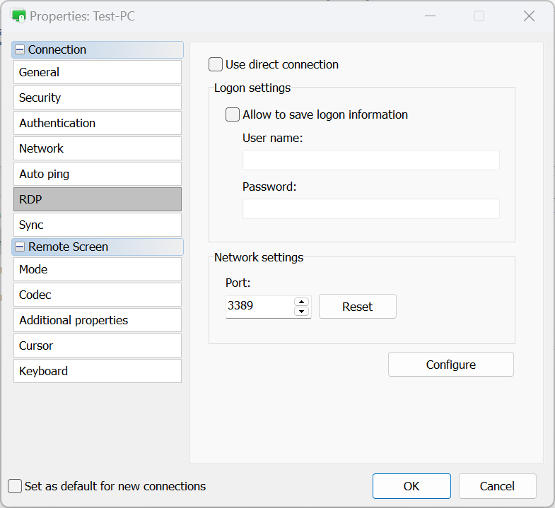Collapse the Connection section

[20, 50]
